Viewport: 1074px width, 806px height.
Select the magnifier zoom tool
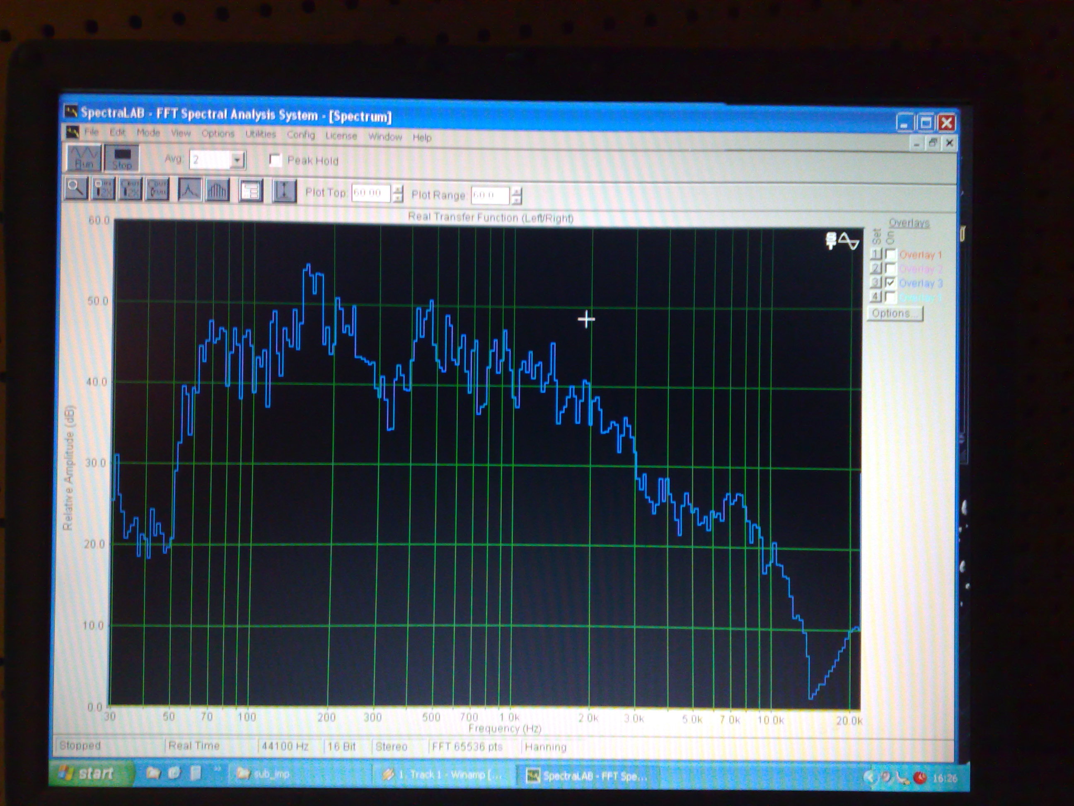point(76,189)
